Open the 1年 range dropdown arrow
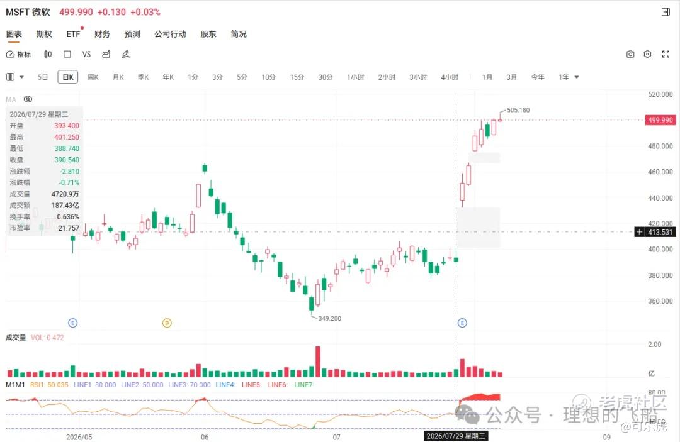The height and width of the screenshot is (442, 680). [x=577, y=77]
